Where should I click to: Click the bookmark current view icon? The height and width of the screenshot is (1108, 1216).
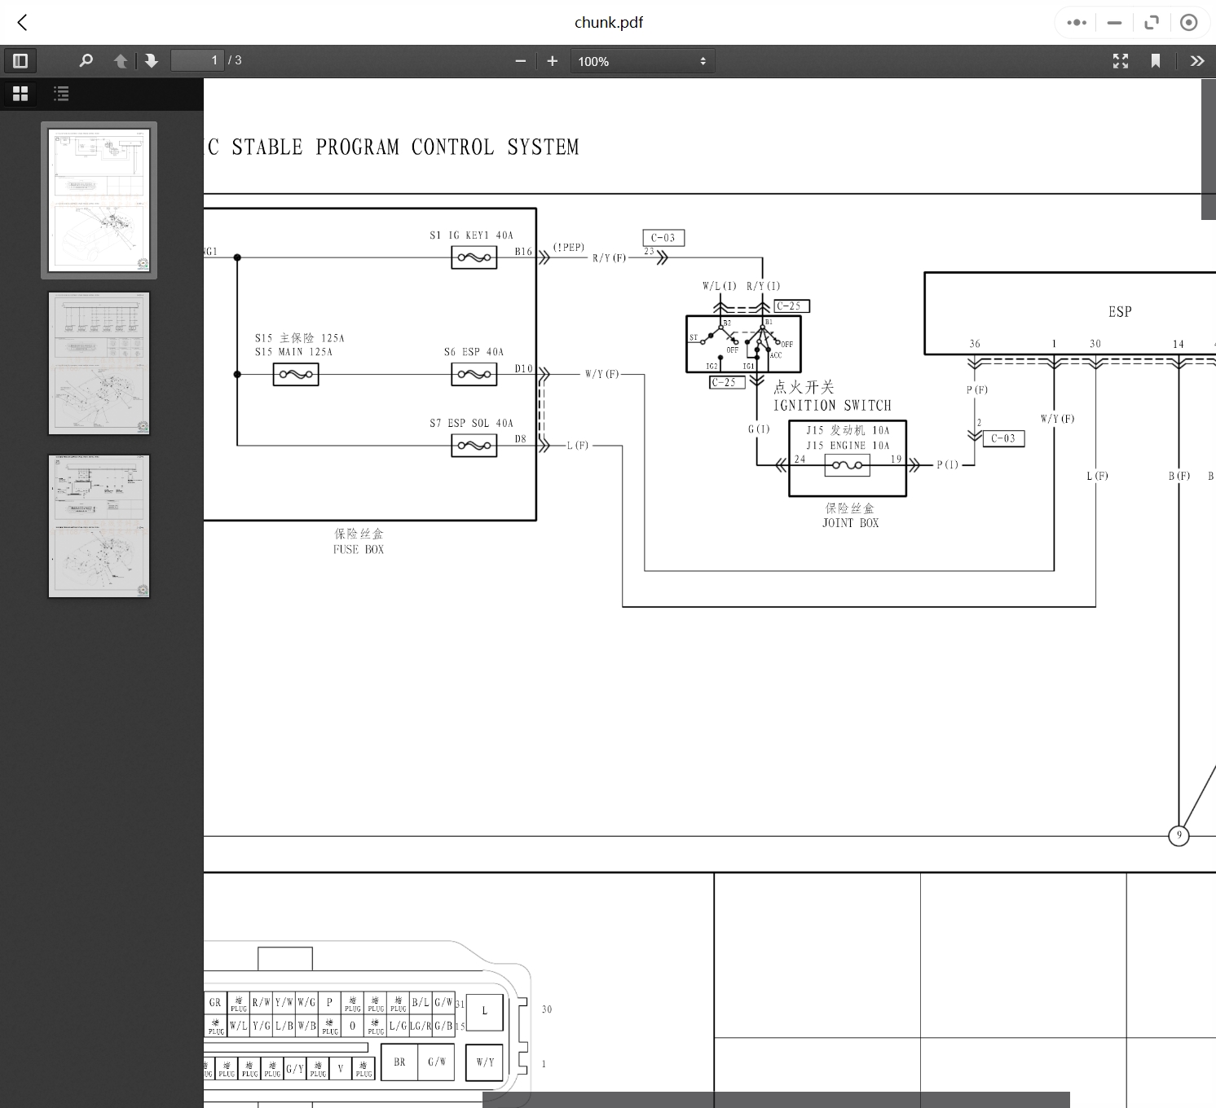tap(1155, 61)
